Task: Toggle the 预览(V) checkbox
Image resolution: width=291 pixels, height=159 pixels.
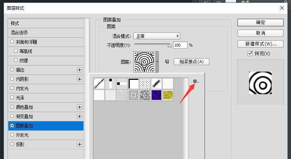Action: [x=250, y=54]
